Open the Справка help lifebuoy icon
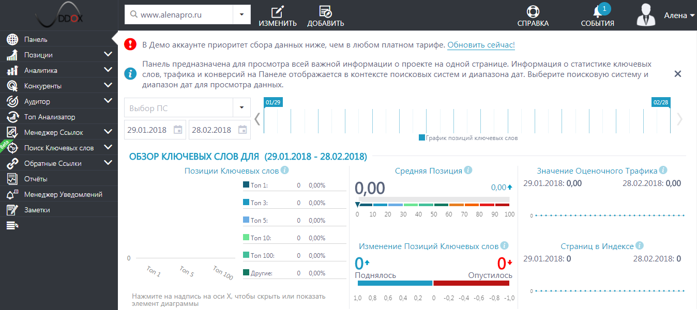Viewport: 697px width, 310px height. pos(533,12)
